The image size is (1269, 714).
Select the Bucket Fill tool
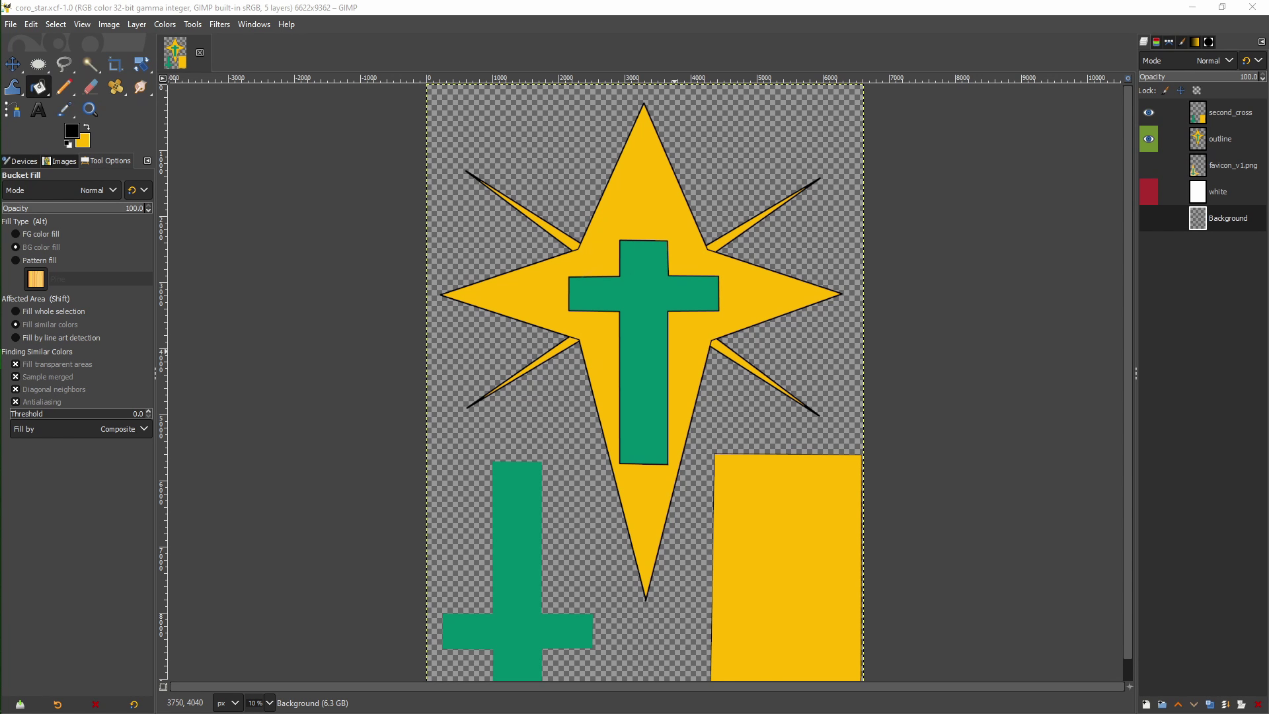coord(38,87)
